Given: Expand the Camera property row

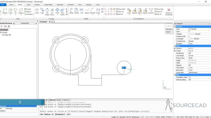Looking at the screenshot, I should (175, 49).
